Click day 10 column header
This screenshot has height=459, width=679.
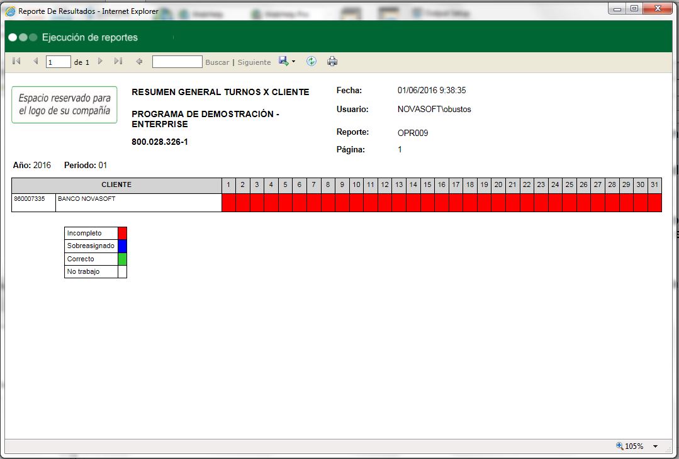coord(356,185)
